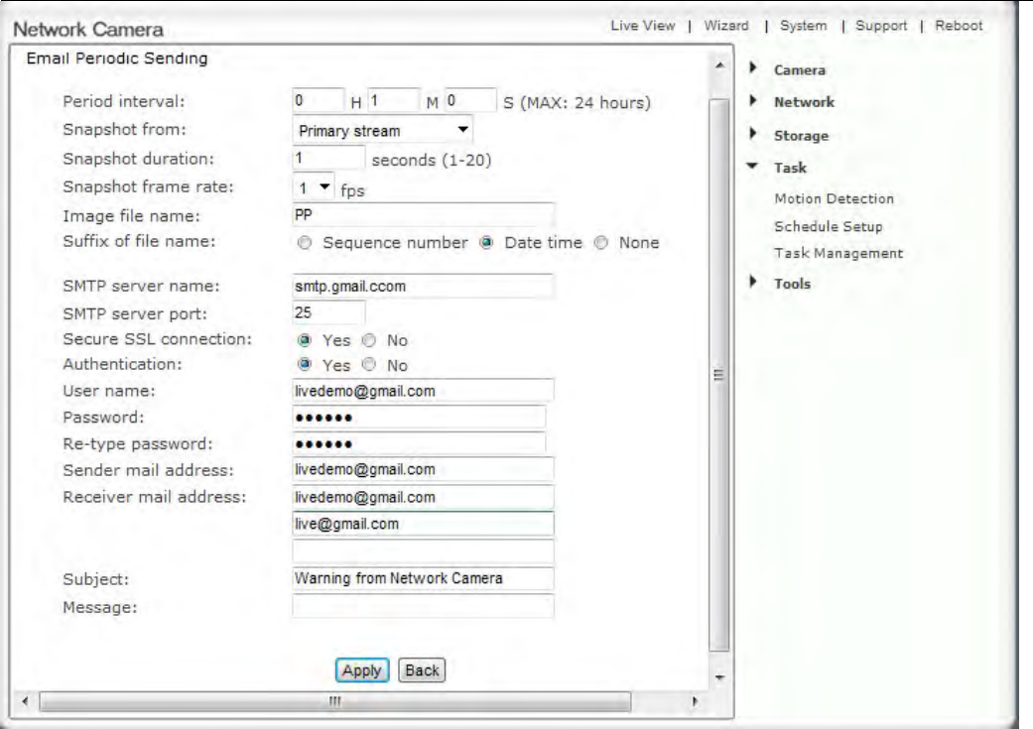
Task: Click the Sender mail address field
Action: tap(423, 469)
